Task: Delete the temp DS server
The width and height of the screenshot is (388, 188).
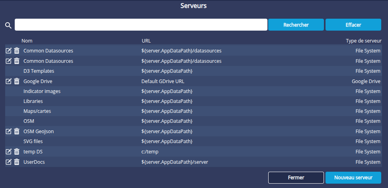Action: coord(17,151)
